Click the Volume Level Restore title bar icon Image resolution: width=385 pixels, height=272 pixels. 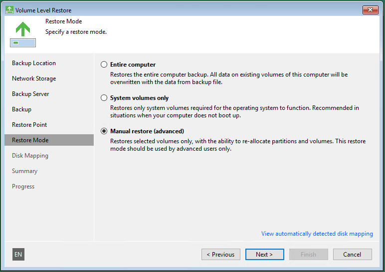(x=9, y=10)
